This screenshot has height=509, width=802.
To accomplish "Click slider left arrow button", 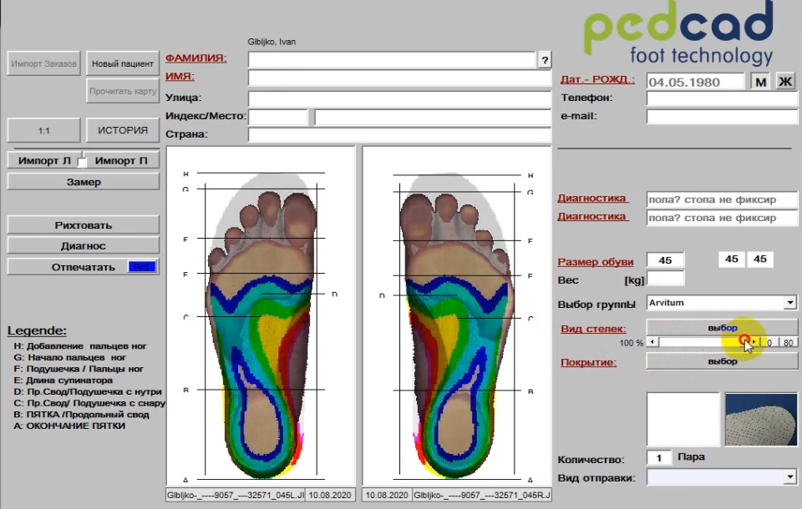I will pyautogui.click(x=652, y=342).
